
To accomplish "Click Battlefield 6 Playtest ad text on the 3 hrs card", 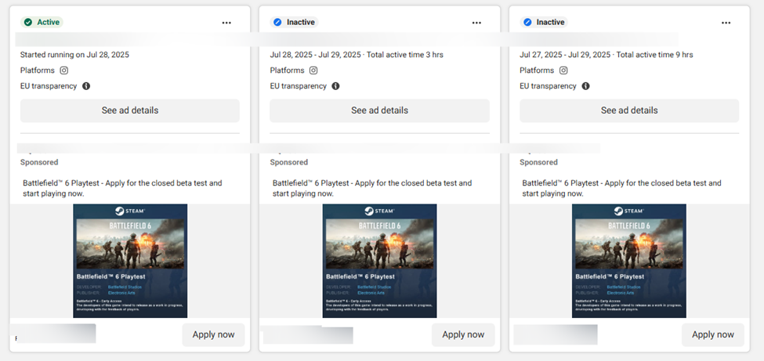I will pos(372,189).
